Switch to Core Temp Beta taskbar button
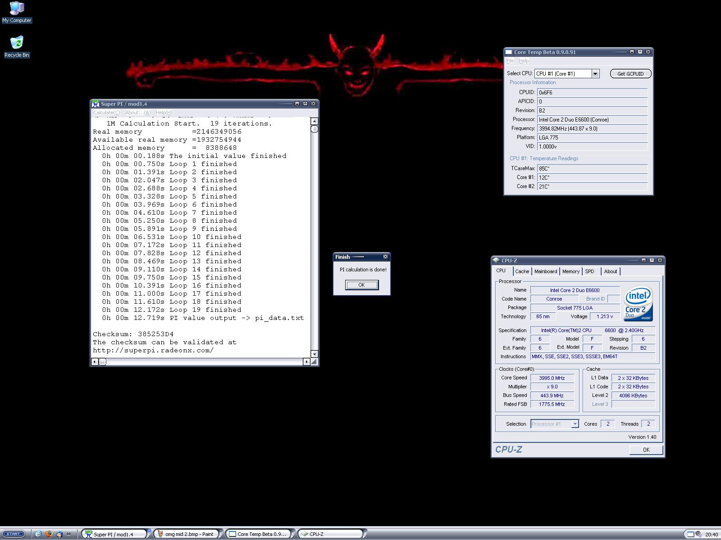Screen dimensions: 721x540 259,534
